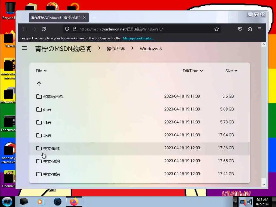
Task: Click the network tray icon
Action: point(243,202)
